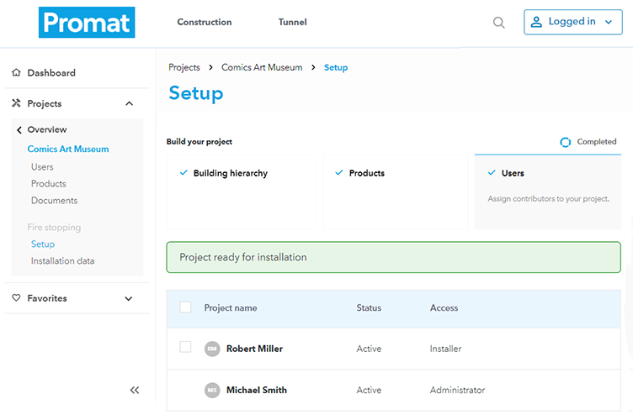Open the Logged in account dropdown
The width and height of the screenshot is (633, 420).
tap(573, 22)
